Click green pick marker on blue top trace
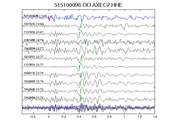 (x=78, y=18)
